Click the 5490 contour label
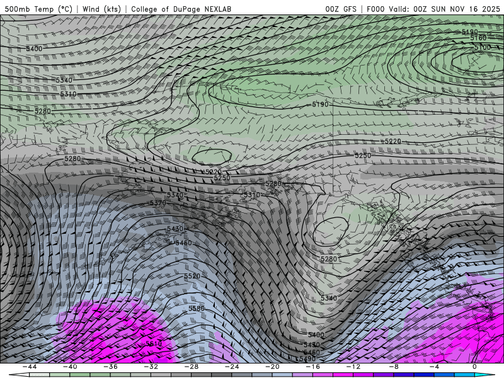This screenshot has height=378, width=504. click(x=307, y=358)
